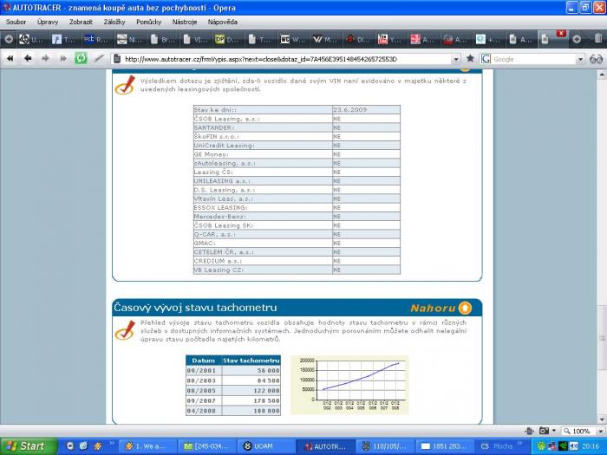607x455 pixels.
Task: Click the Google search input field
Action: click(x=533, y=59)
